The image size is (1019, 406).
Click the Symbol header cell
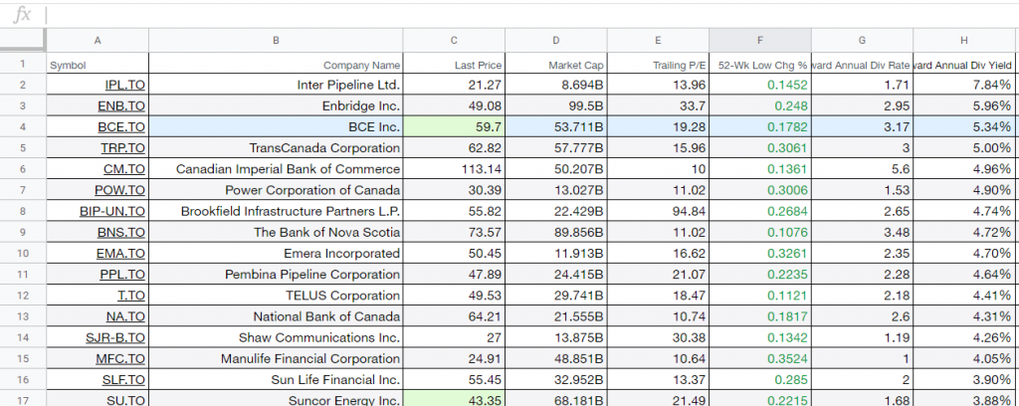pyautogui.click(x=98, y=64)
